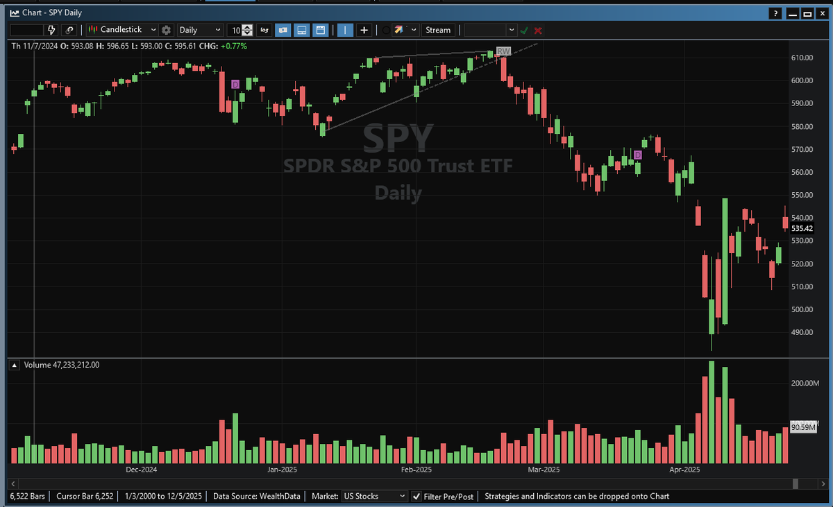Click the Volume 47,233,212.00 pane label
Screen dimensions: 833x507
tap(62, 365)
